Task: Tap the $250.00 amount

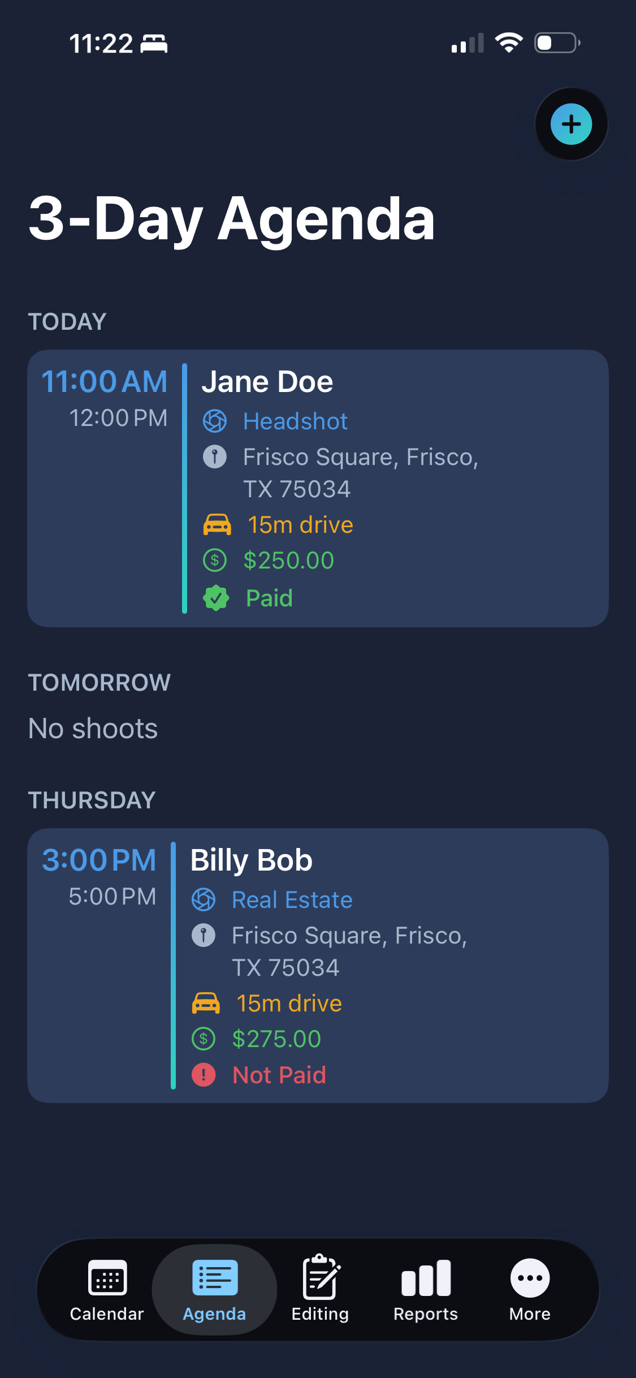Action: point(289,561)
